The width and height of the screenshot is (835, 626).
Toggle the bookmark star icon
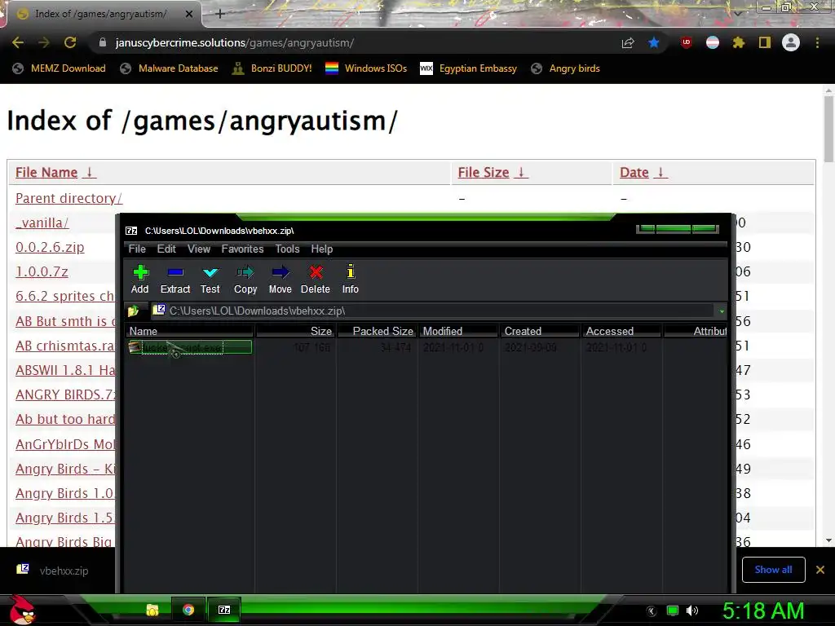(x=654, y=42)
